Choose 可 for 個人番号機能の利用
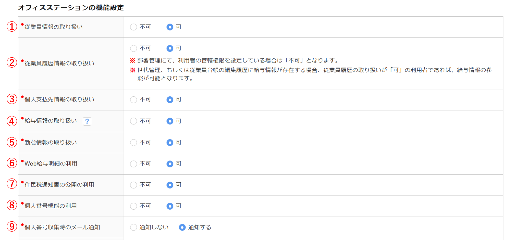516x240 pixels. [x=170, y=206]
